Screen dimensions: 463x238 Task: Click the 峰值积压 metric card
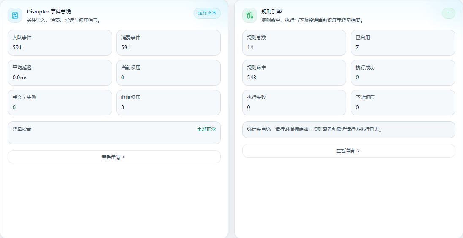coord(168,103)
